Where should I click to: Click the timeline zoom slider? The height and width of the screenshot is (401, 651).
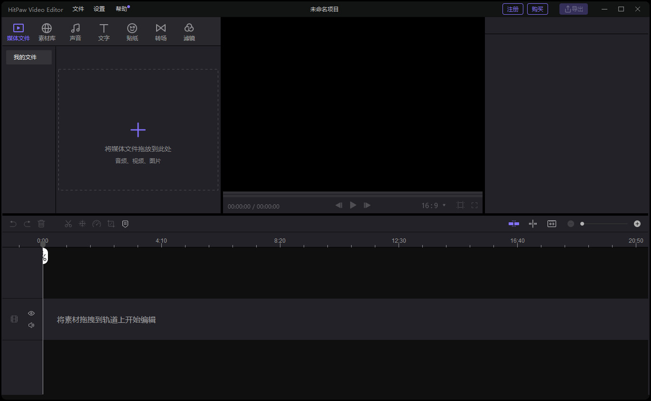tap(604, 224)
